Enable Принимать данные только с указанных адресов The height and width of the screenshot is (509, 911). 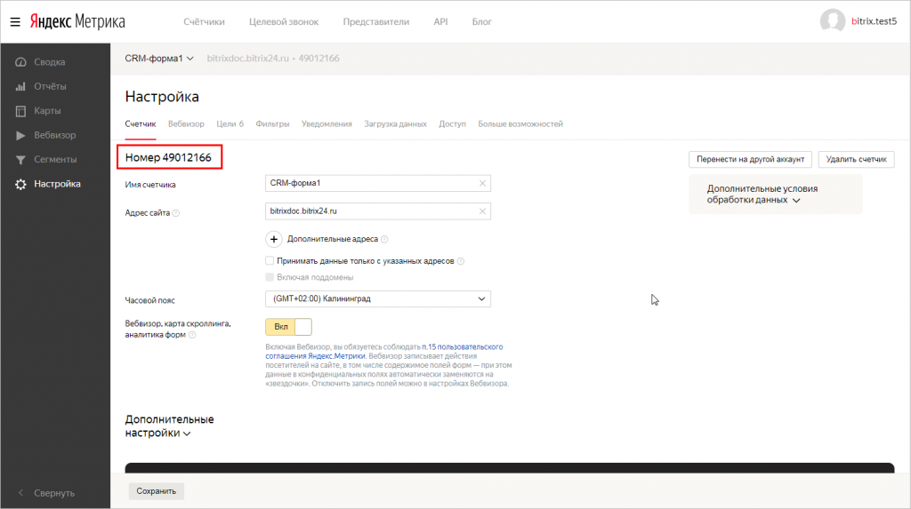click(x=270, y=260)
